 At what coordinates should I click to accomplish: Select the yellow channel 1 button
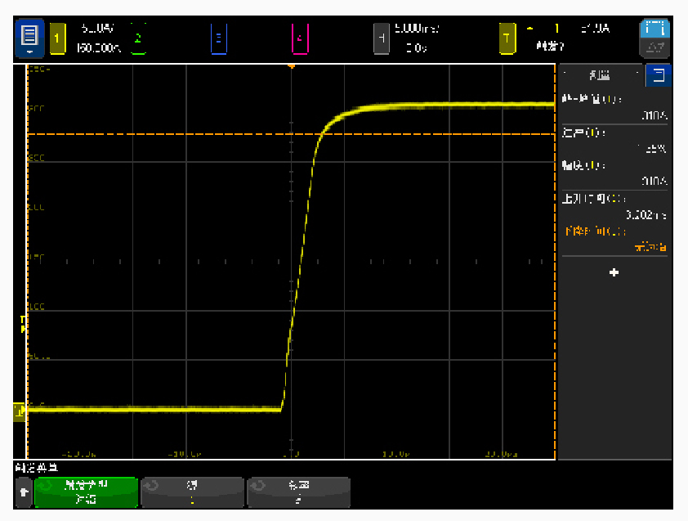click(x=57, y=38)
